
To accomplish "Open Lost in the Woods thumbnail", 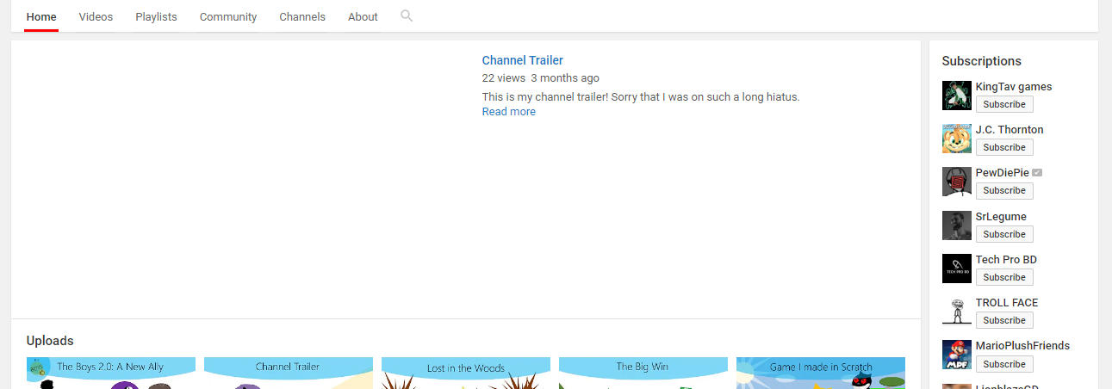I will tap(466, 373).
